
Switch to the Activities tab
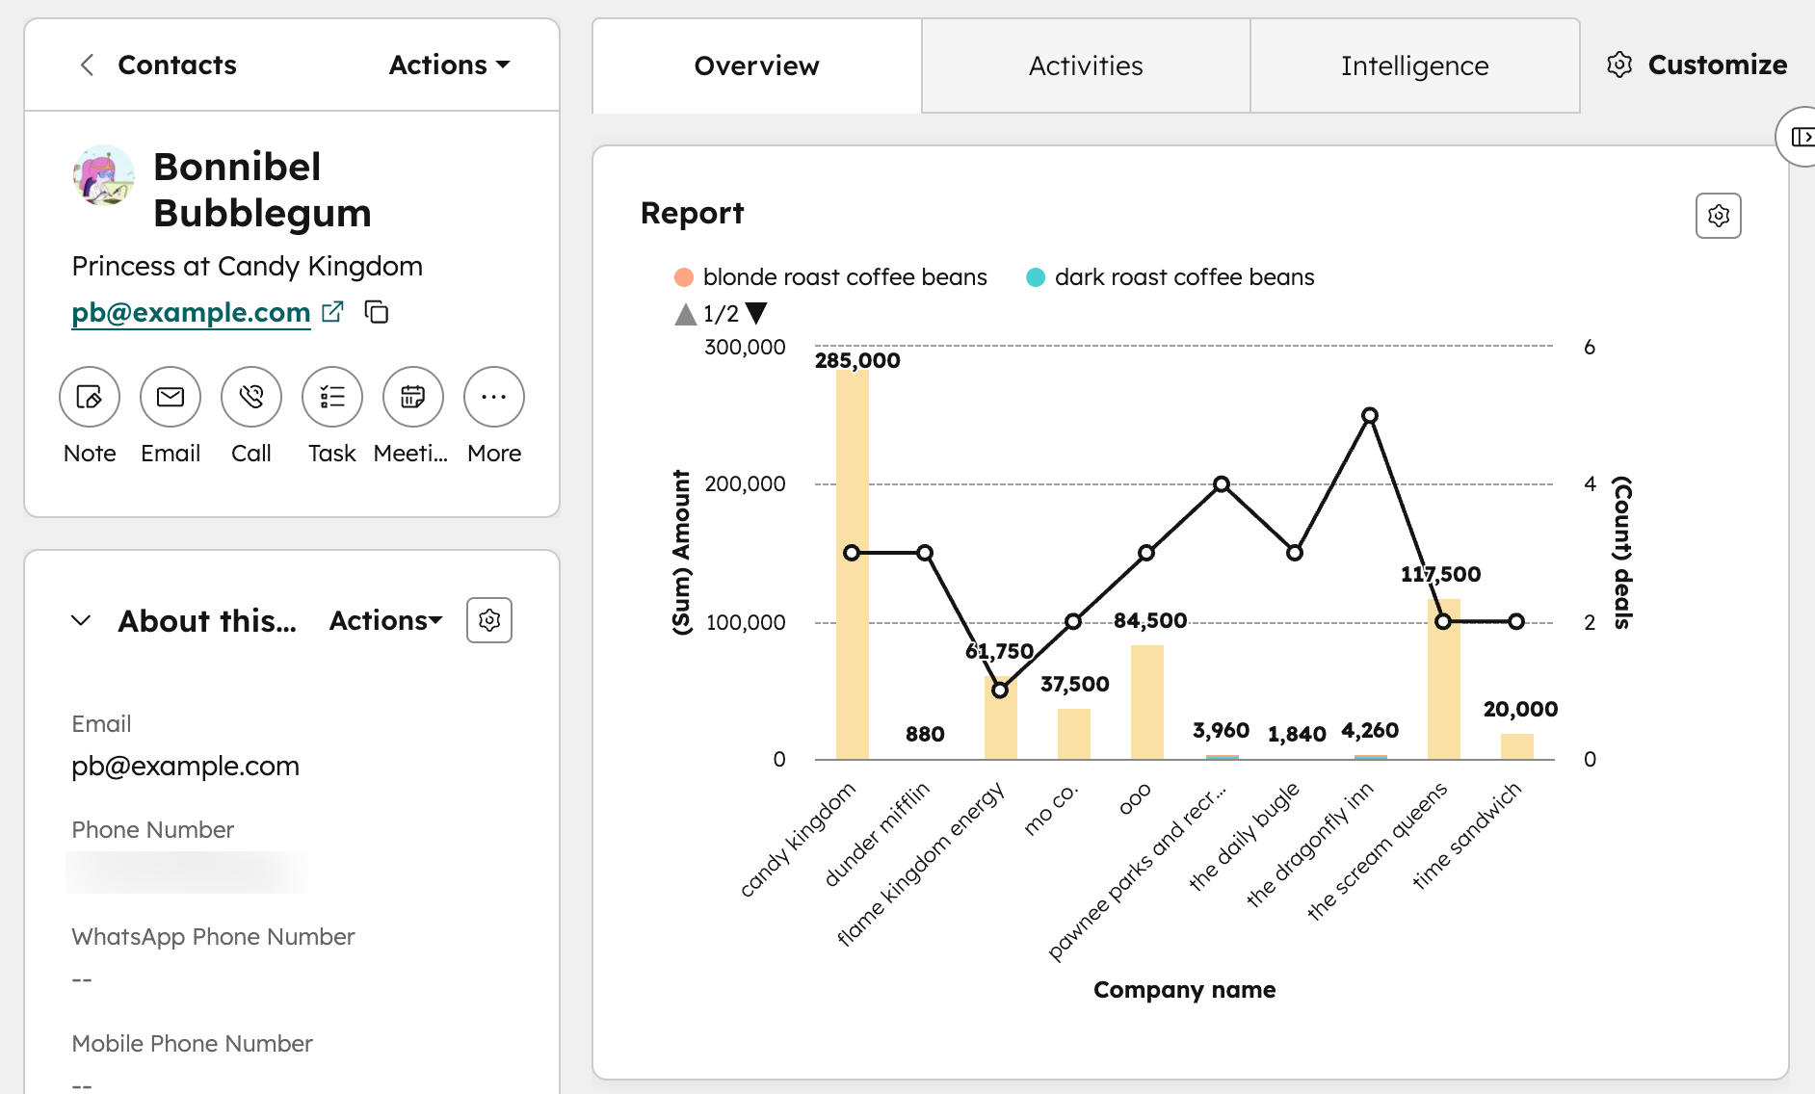tap(1086, 65)
